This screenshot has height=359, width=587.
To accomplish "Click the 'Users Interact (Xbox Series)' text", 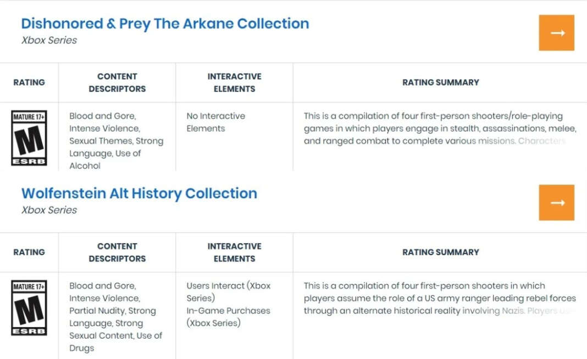I will point(228,291).
